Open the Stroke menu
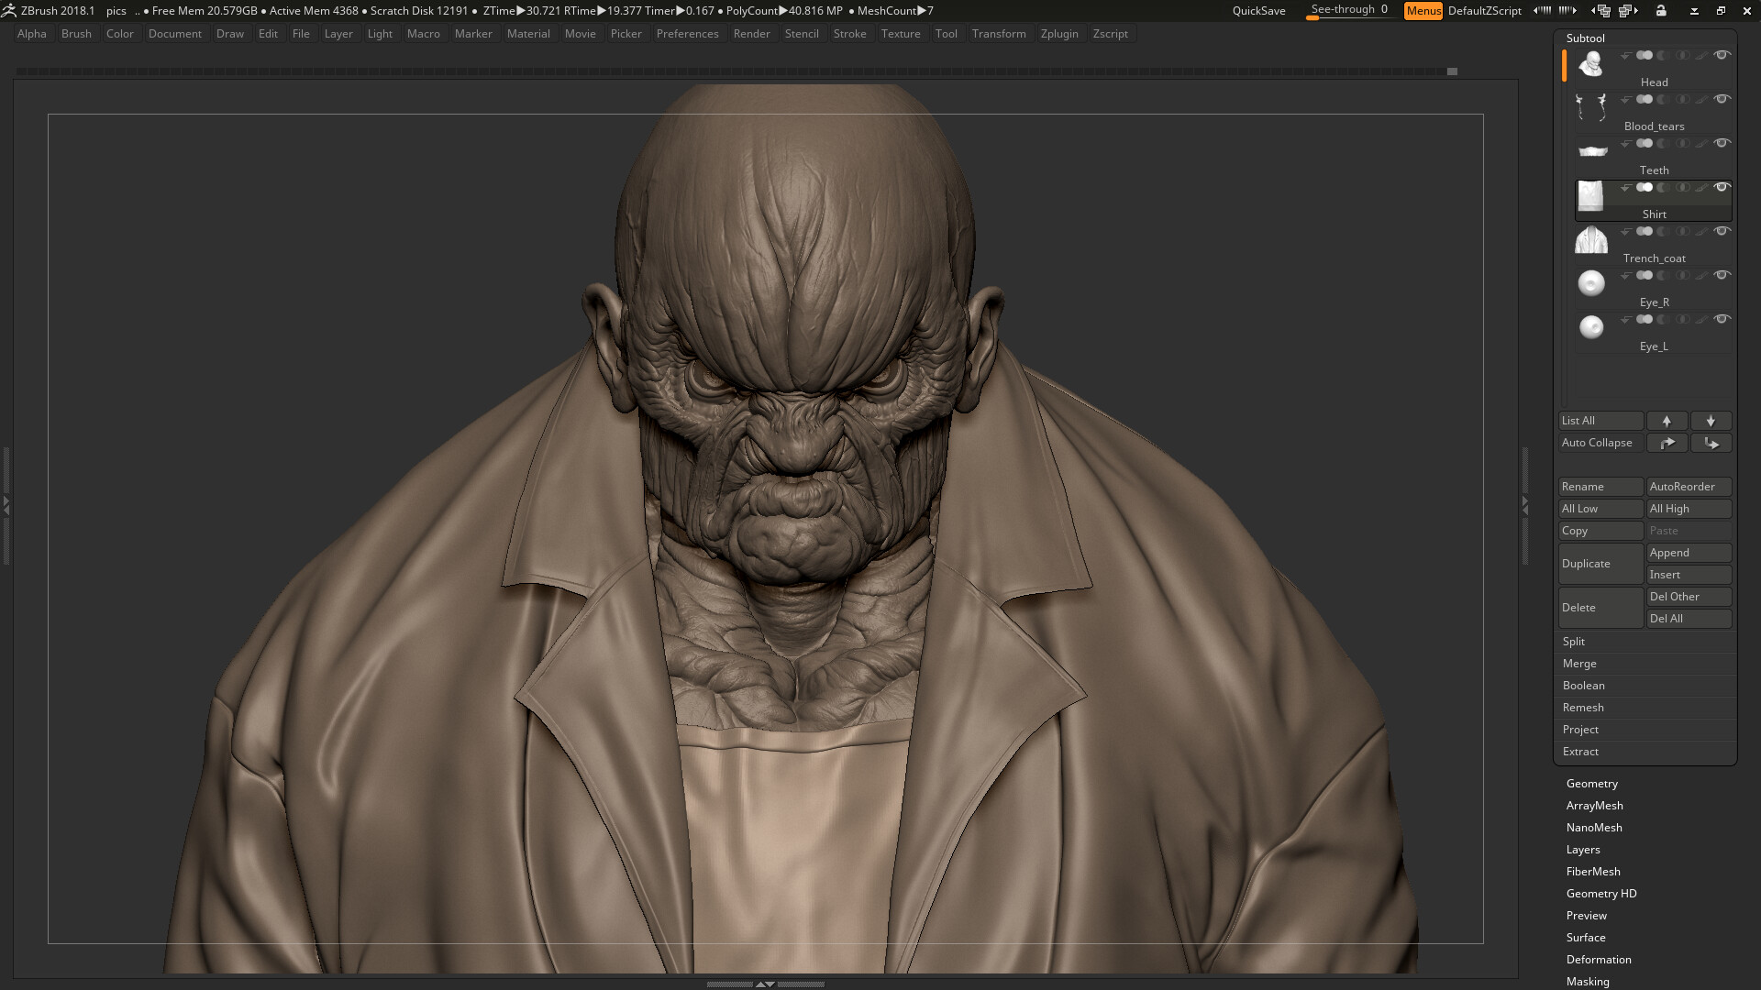This screenshot has width=1761, height=990. pos(849,33)
